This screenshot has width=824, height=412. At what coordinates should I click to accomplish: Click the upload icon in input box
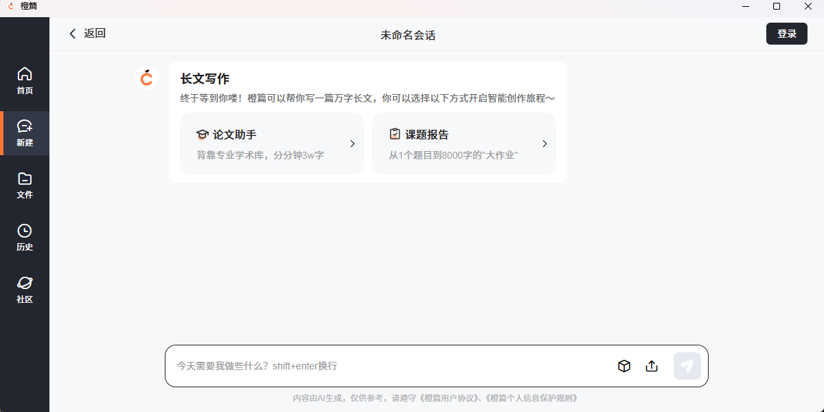(652, 366)
